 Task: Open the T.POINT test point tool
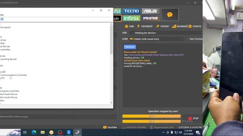(x=163, y=26)
